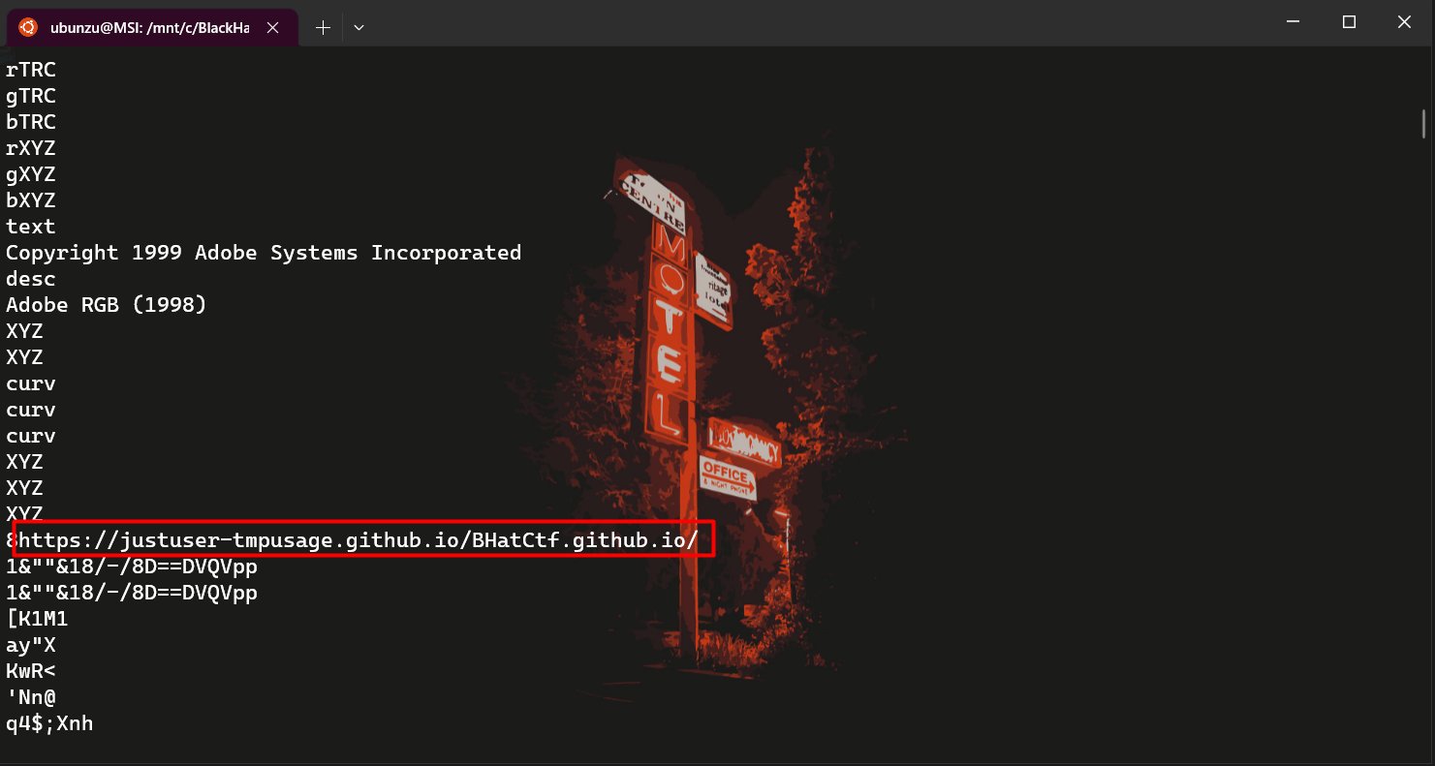Maximize the terminal window
This screenshot has width=1435, height=766.
coord(1349,22)
